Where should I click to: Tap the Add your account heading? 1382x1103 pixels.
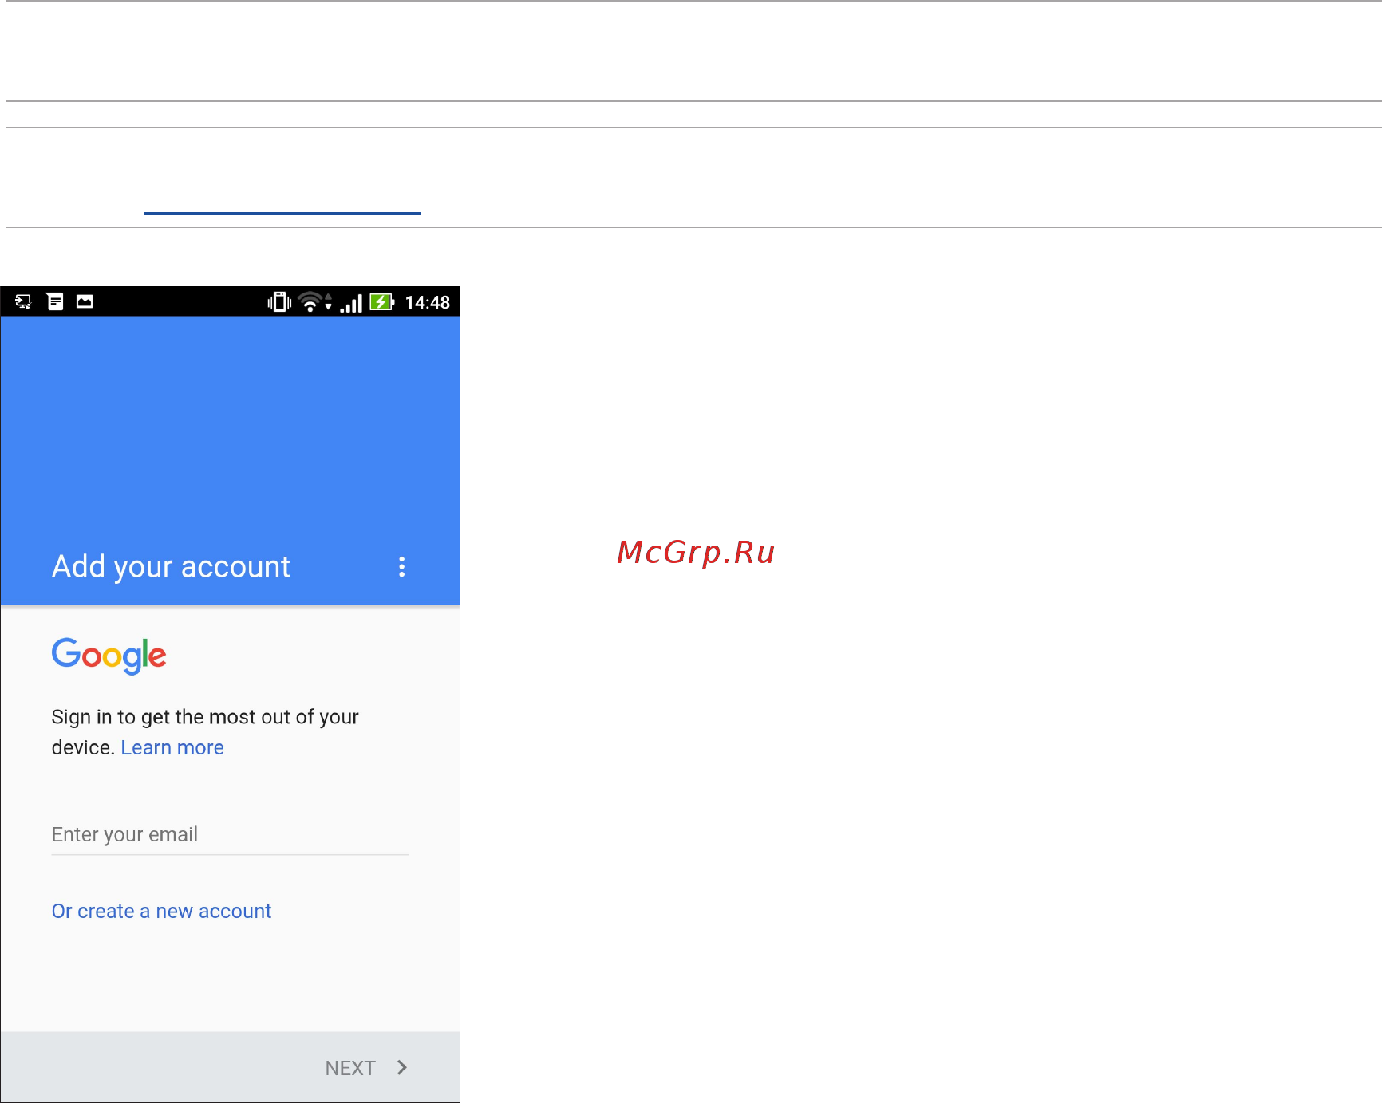pos(171,567)
